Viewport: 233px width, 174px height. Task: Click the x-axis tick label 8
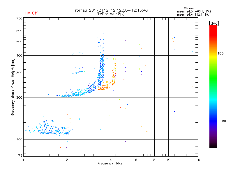tap(154, 160)
